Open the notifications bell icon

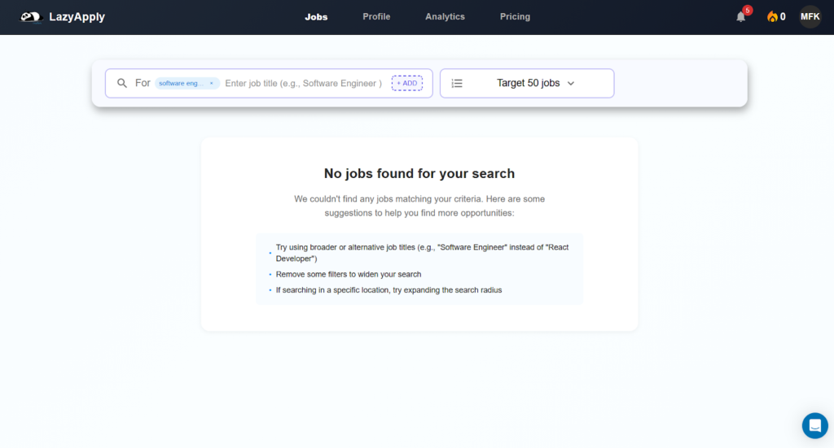tap(740, 17)
